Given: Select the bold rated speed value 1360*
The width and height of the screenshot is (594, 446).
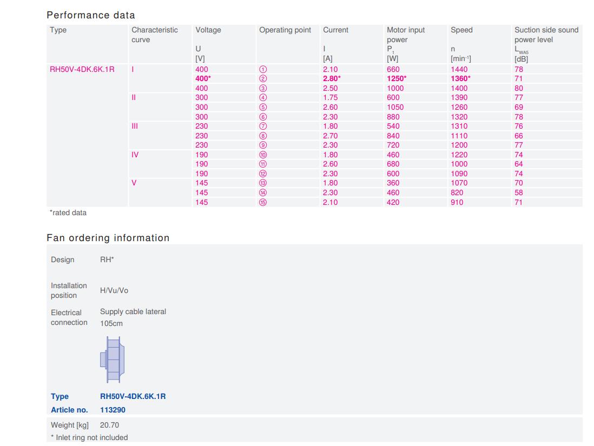Looking at the screenshot, I should 459,78.
